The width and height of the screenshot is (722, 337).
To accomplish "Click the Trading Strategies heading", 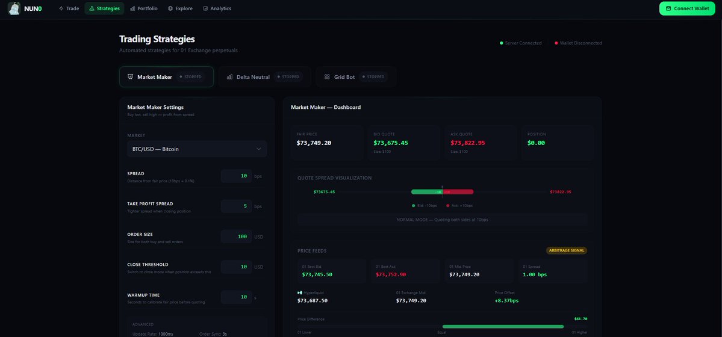I will (x=157, y=39).
